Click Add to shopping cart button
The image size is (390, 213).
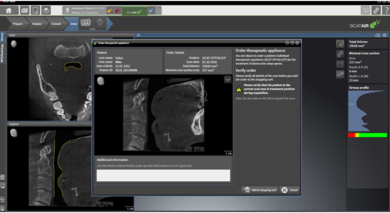(259, 190)
